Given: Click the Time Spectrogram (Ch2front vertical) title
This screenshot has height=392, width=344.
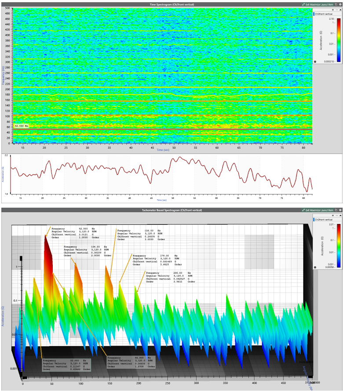Looking at the screenshot, I should (x=172, y=4).
